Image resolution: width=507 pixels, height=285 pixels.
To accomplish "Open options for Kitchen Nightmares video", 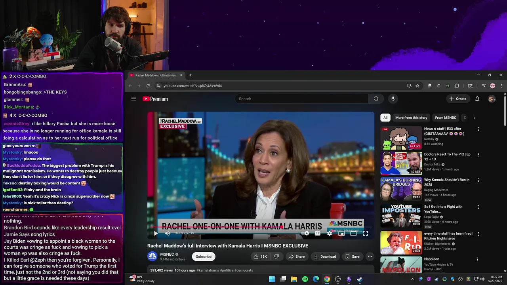I will click(478, 234).
